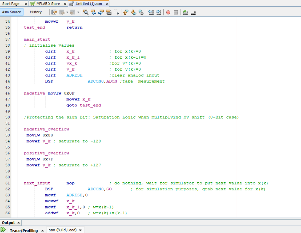Screen dimensions: 301x233
Task: Select the History view button
Action: tap(36, 12)
